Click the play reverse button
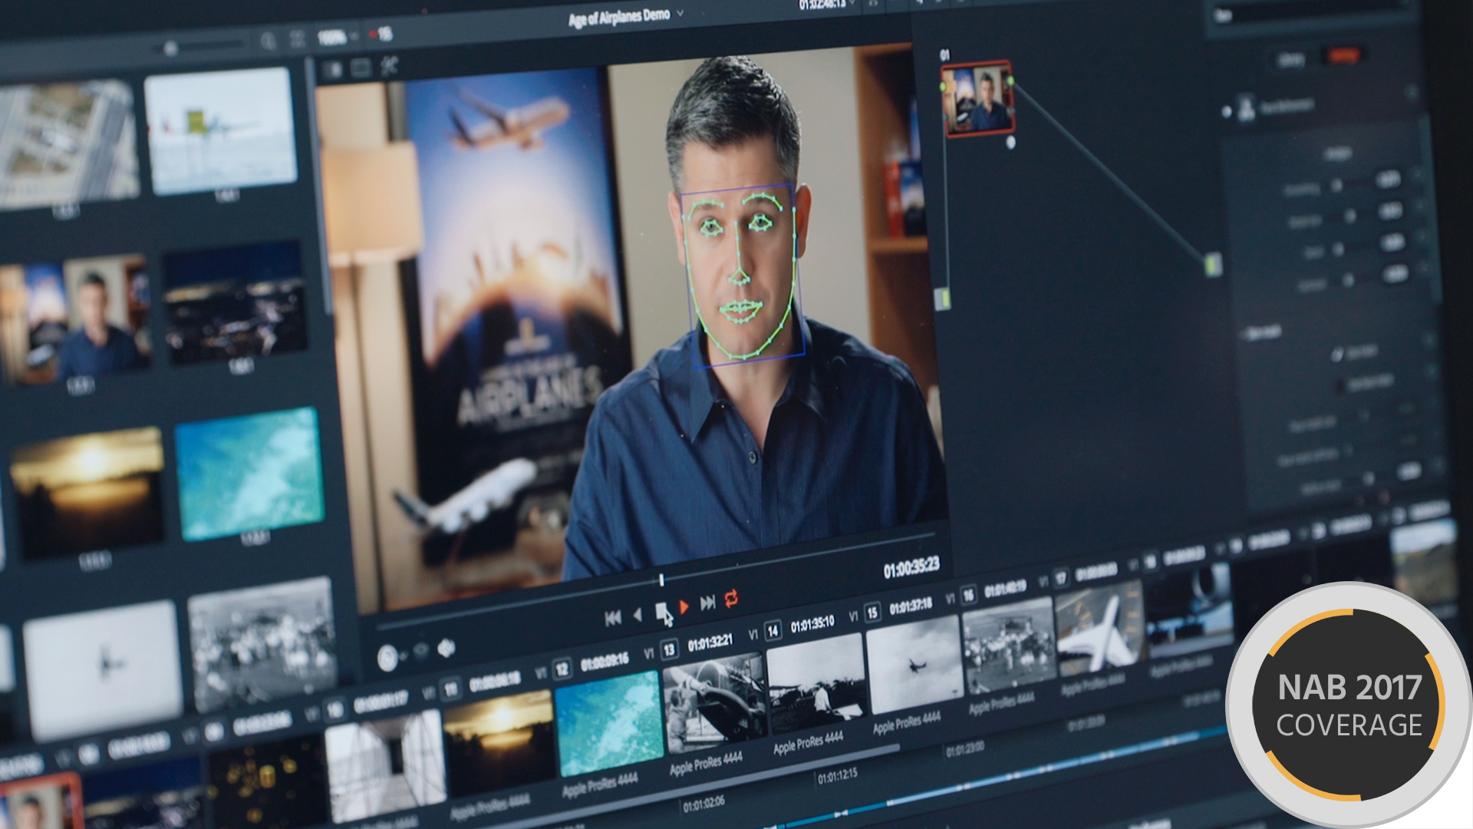This screenshot has height=829, width=1473. click(638, 615)
